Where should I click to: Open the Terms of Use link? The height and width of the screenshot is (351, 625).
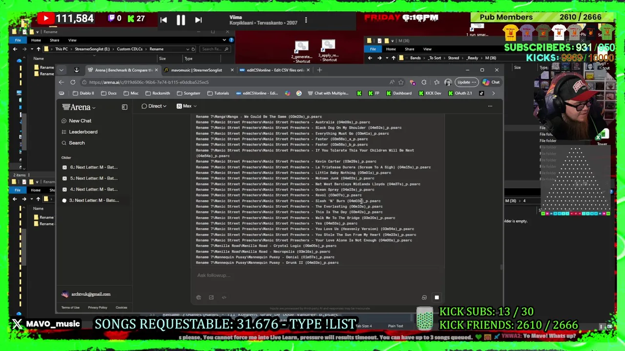coord(70,308)
